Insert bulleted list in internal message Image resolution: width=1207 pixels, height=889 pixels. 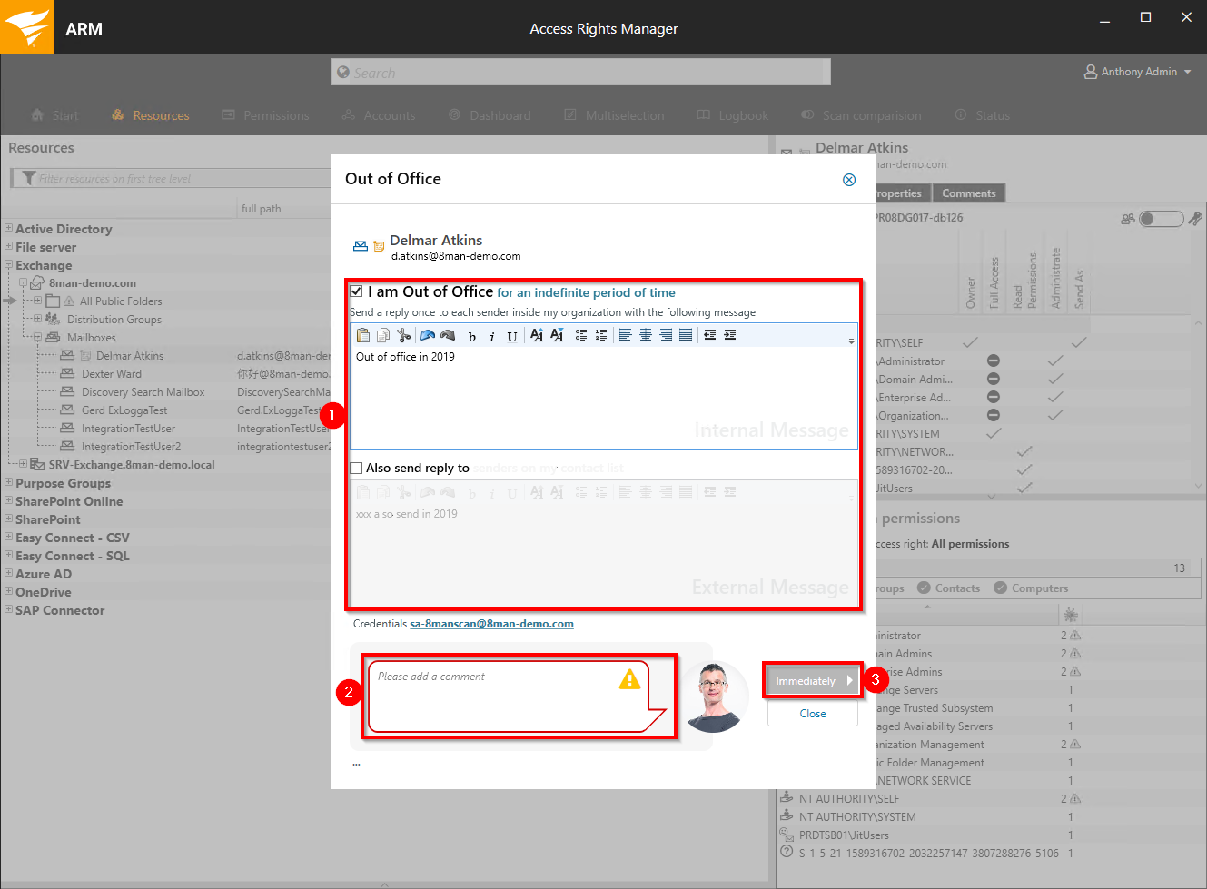click(x=581, y=335)
